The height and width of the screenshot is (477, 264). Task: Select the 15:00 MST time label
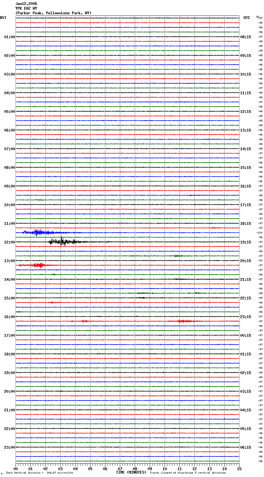[x=10, y=298]
